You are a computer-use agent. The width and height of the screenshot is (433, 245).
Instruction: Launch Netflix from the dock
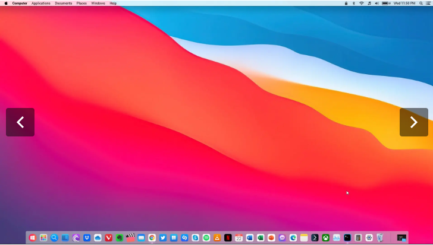tap(228, 238)
